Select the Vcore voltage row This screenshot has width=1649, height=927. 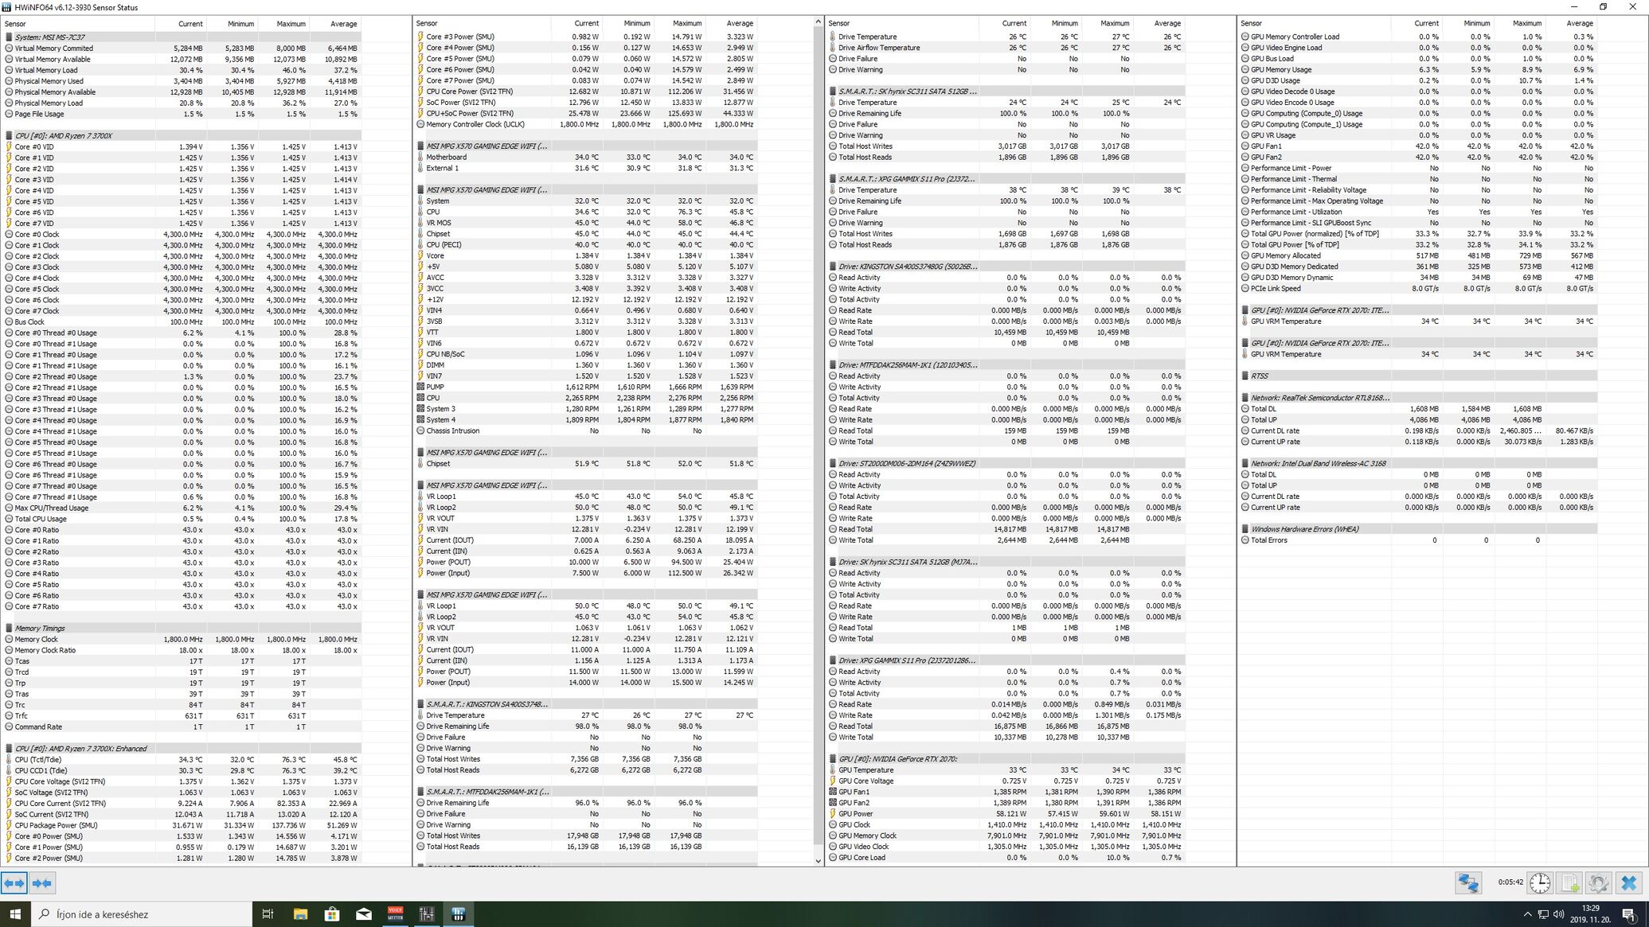tap(586, 255)
